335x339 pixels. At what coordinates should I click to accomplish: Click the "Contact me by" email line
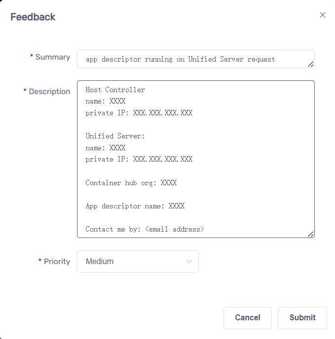[145, 229]
